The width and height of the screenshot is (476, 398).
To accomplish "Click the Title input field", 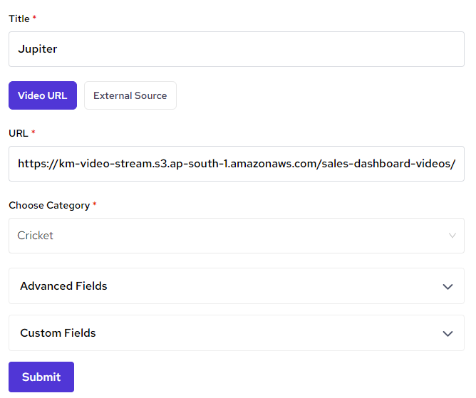I will tap(236, 49).
